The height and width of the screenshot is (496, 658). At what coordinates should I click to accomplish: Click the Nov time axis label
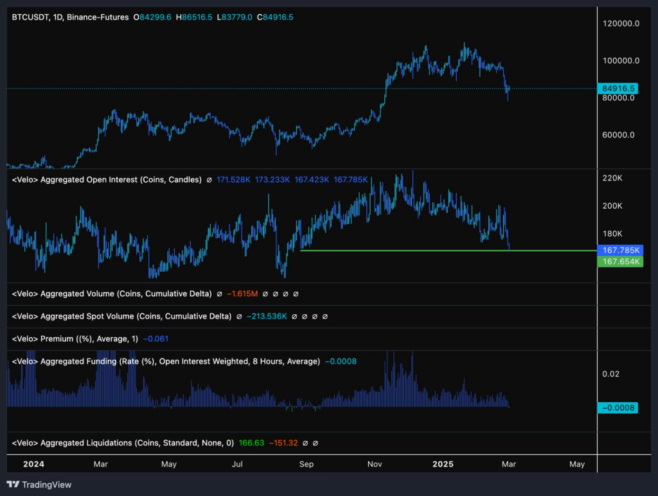point(375,464)
